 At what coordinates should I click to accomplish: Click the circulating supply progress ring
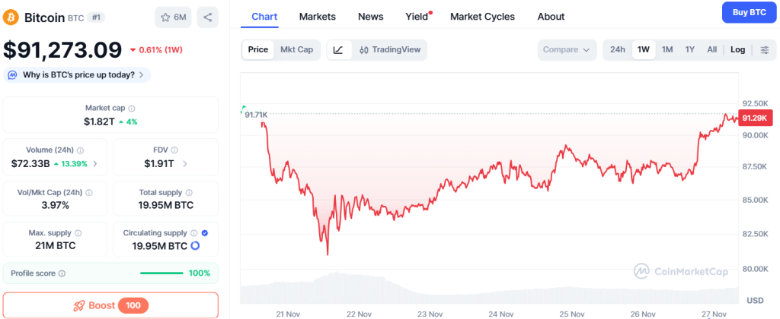click(195, 246)
